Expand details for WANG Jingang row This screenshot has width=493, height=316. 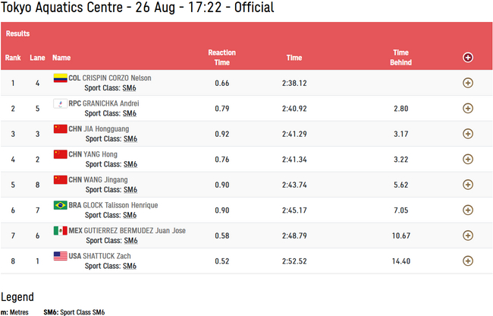tap(468, 185)
